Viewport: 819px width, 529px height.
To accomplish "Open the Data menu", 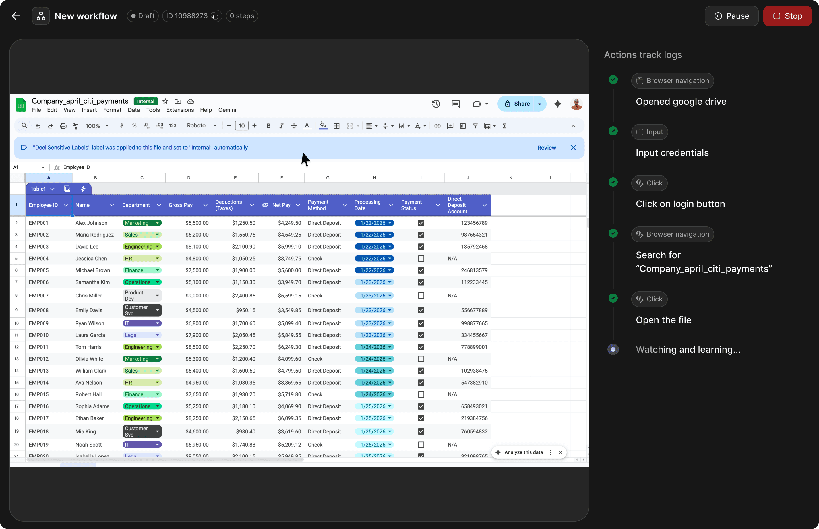I will (x=134, y=110).
